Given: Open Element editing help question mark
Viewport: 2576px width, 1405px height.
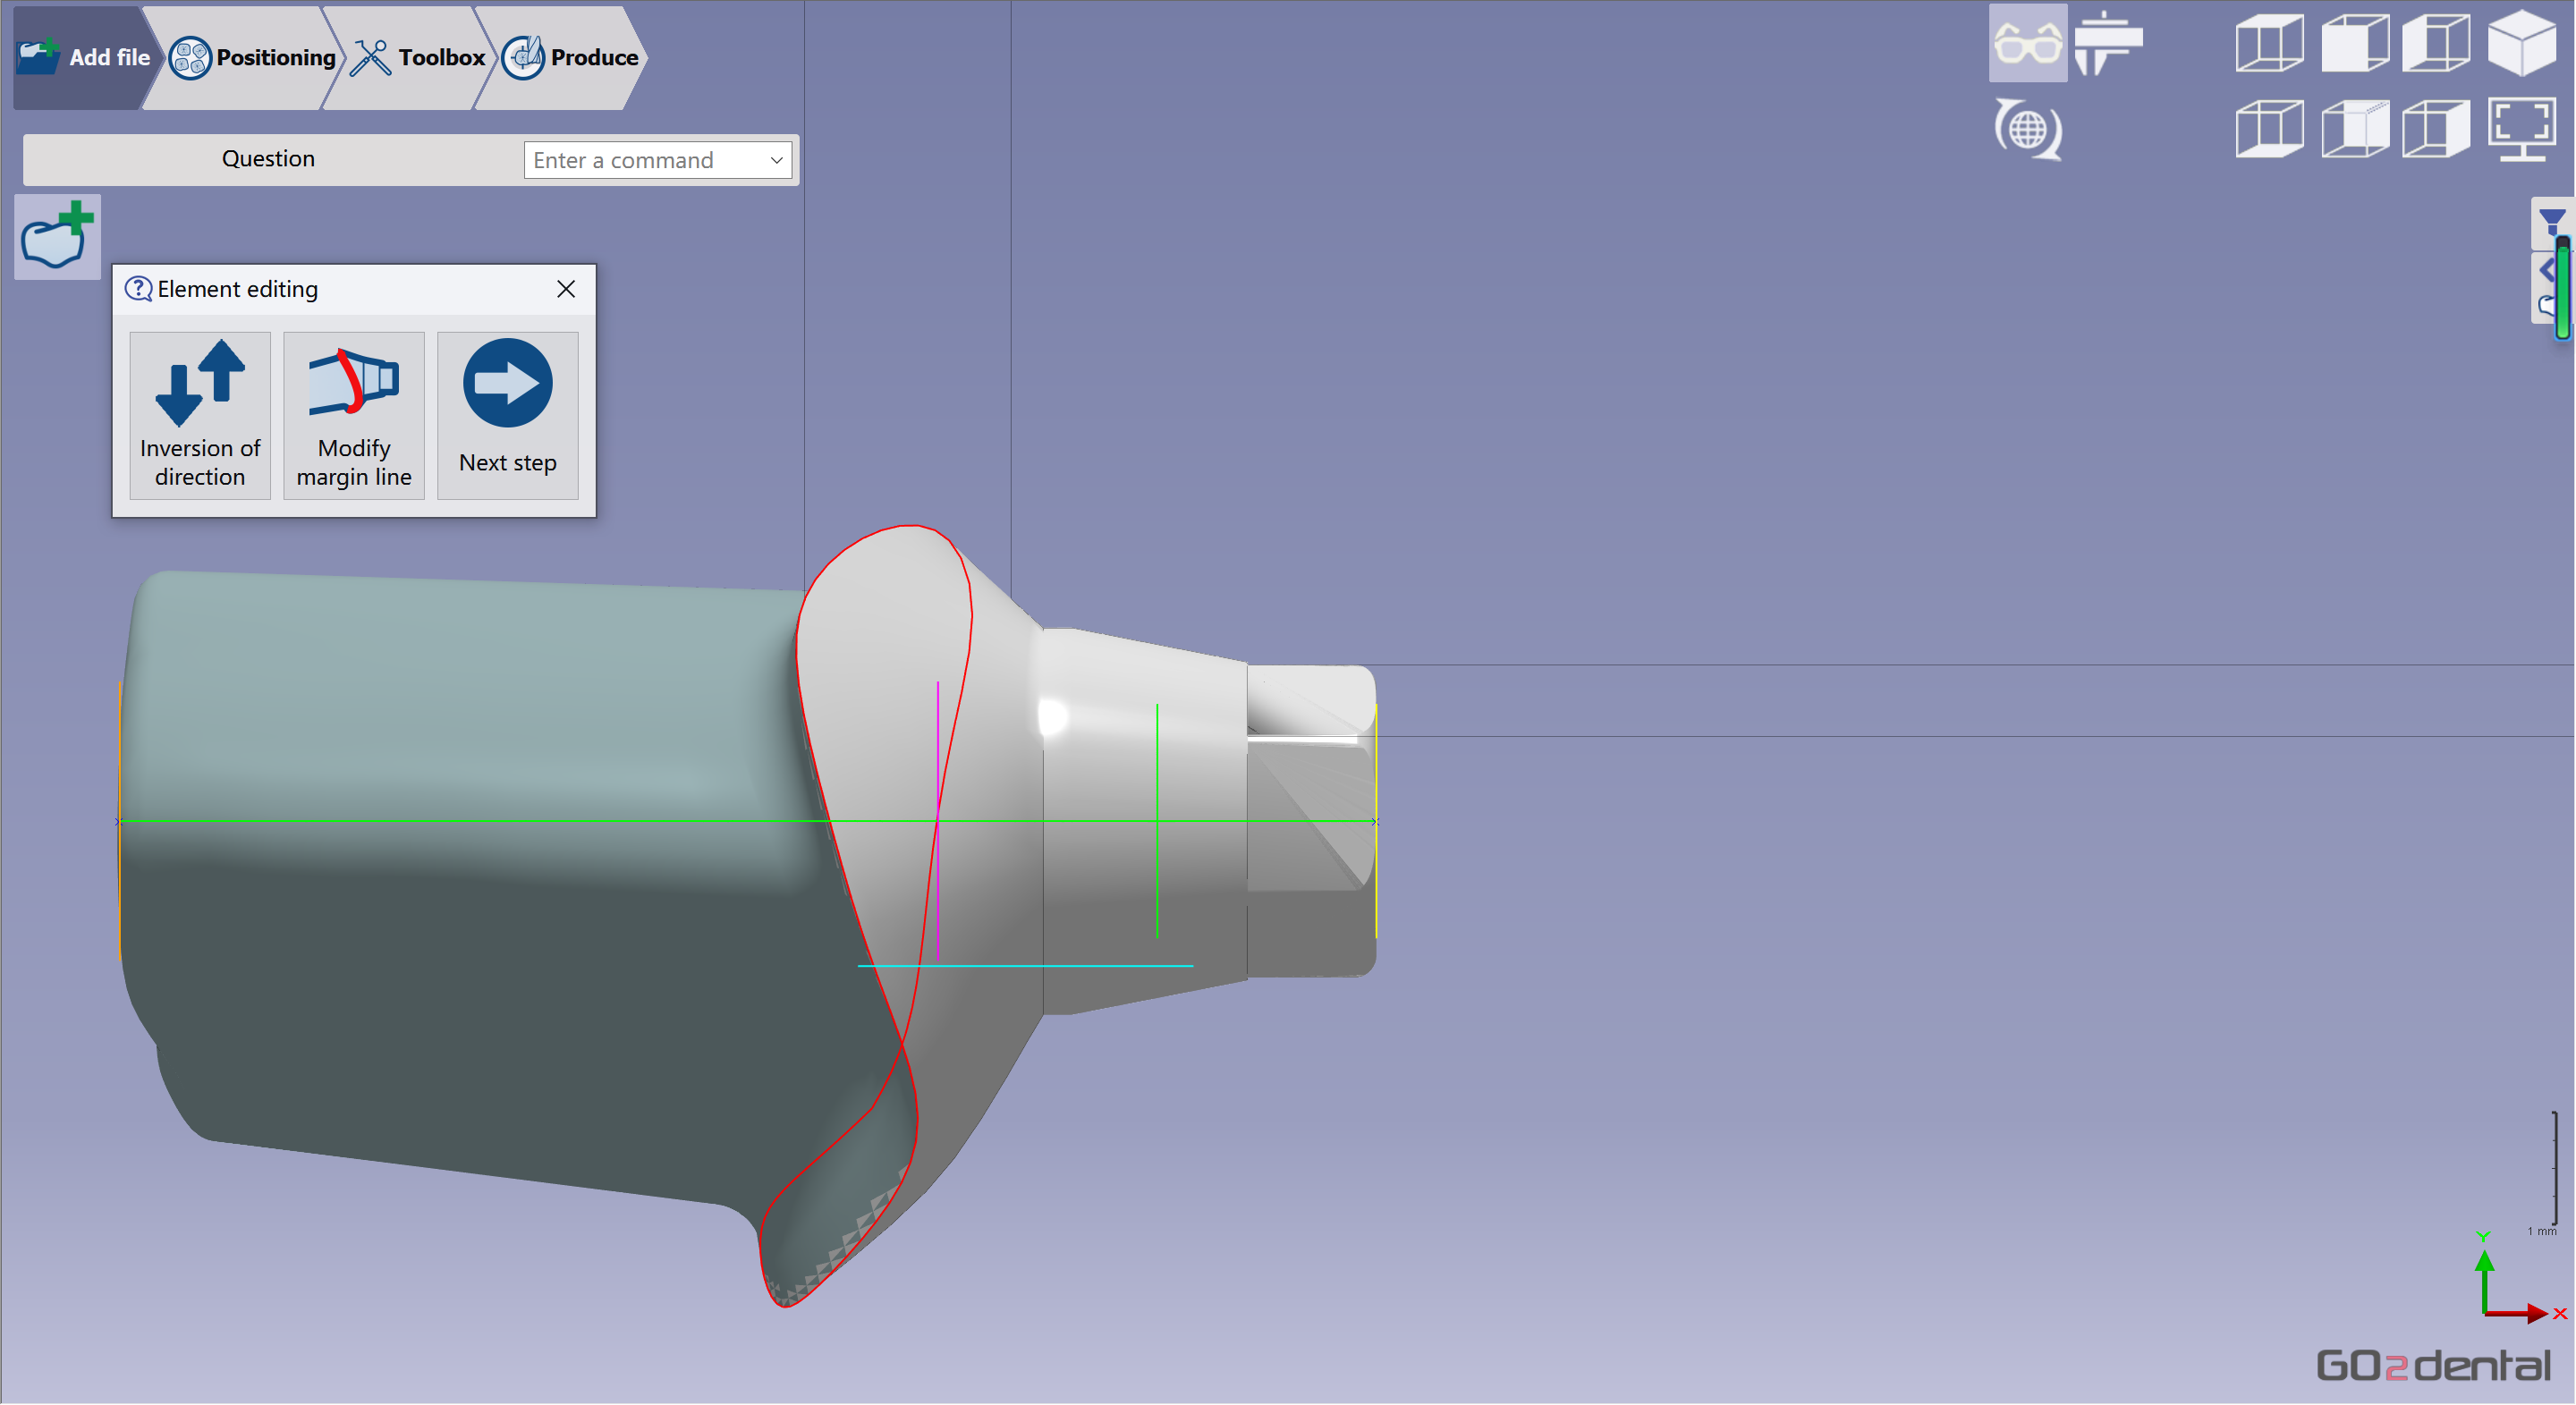Looking at the screenshot, I should tap(138, 289).
